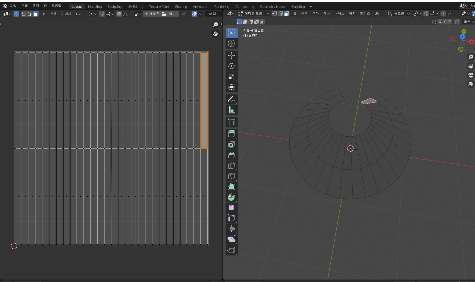Activate the 3D Cursor tool
This screenshot has height=282, width=475.
click(x=231, y=43)
